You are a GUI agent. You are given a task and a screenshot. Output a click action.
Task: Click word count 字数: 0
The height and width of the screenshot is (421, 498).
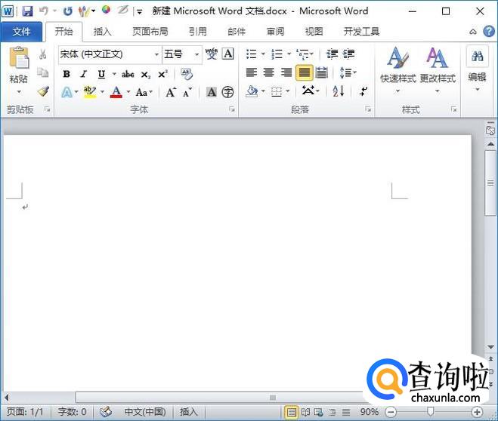72,412
